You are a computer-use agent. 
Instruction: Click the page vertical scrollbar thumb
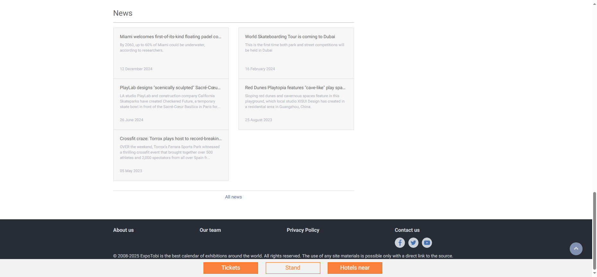point(594,230)
